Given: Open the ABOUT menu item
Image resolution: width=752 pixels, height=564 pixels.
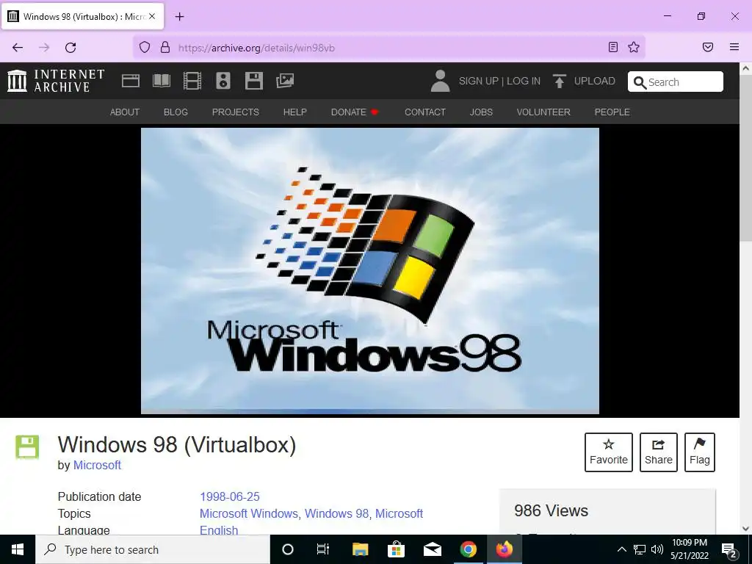Looking at the screenshot, I should [x=125, y=112].
